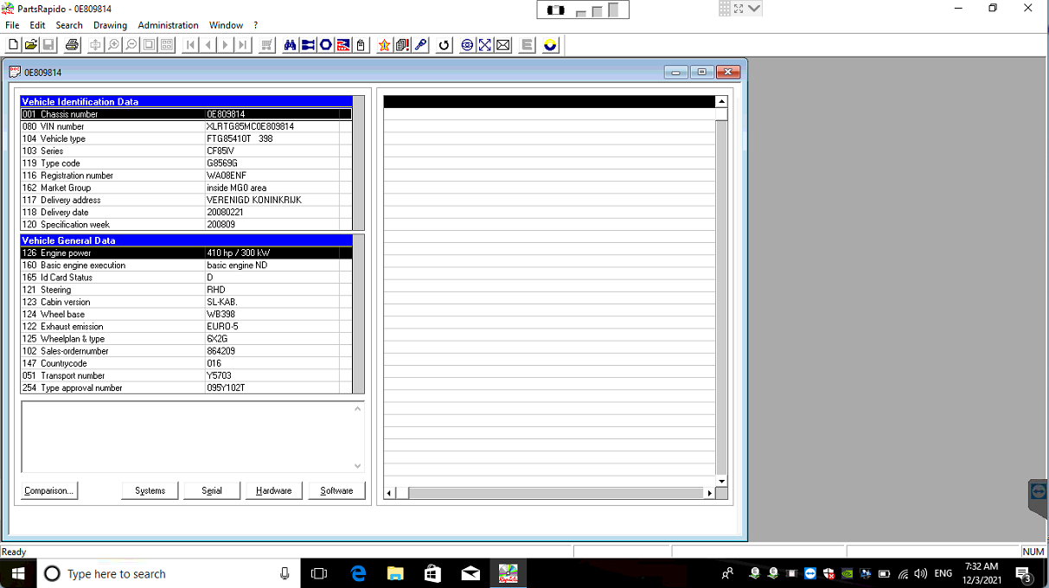Click the Print toolbar icon
This screenshot has width=1049, height=588.
click(72, 45)
